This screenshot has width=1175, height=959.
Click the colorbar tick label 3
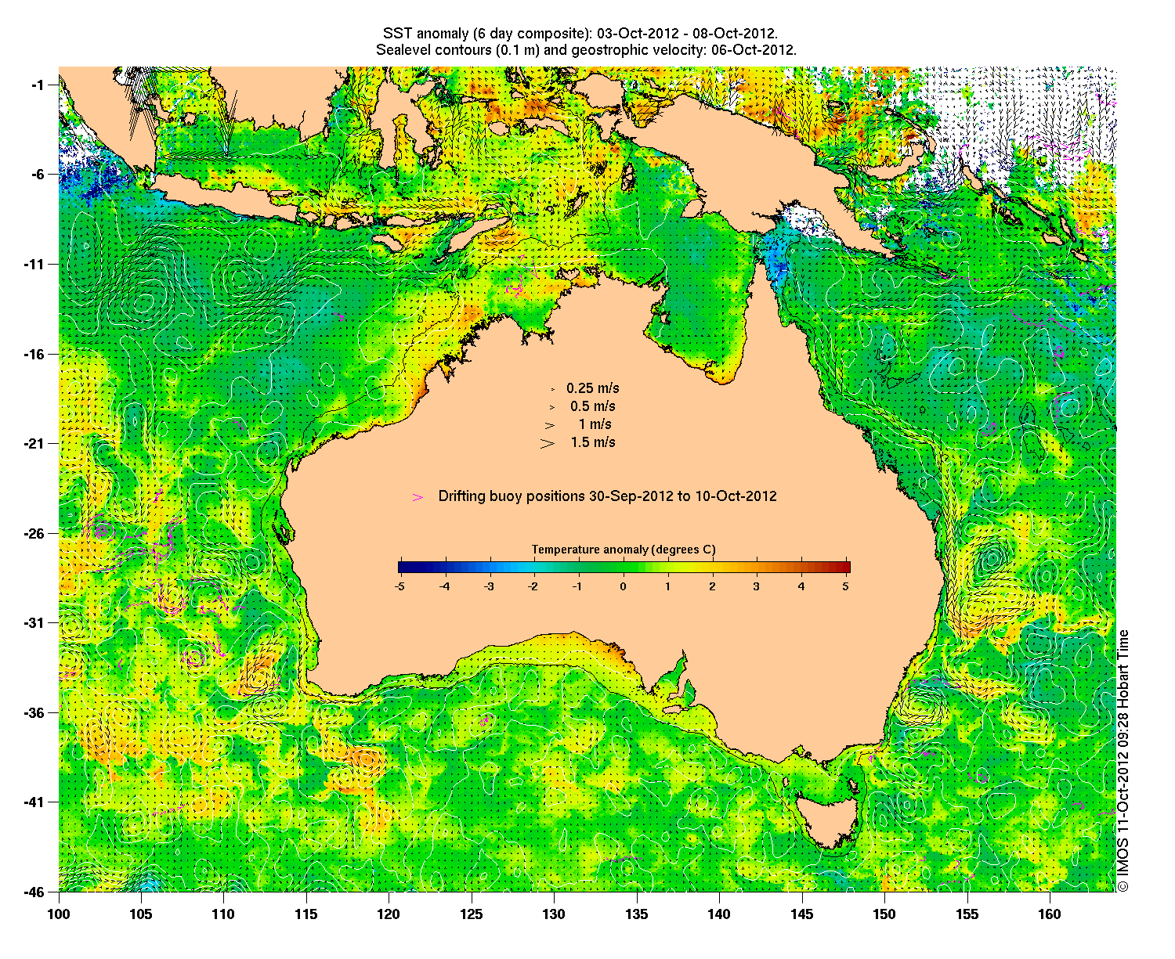(x=757, y=586)
